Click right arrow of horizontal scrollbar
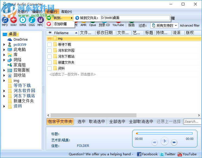Image resolution: width=202 pixels, height=158 pixels. click(x=199, y=115)
